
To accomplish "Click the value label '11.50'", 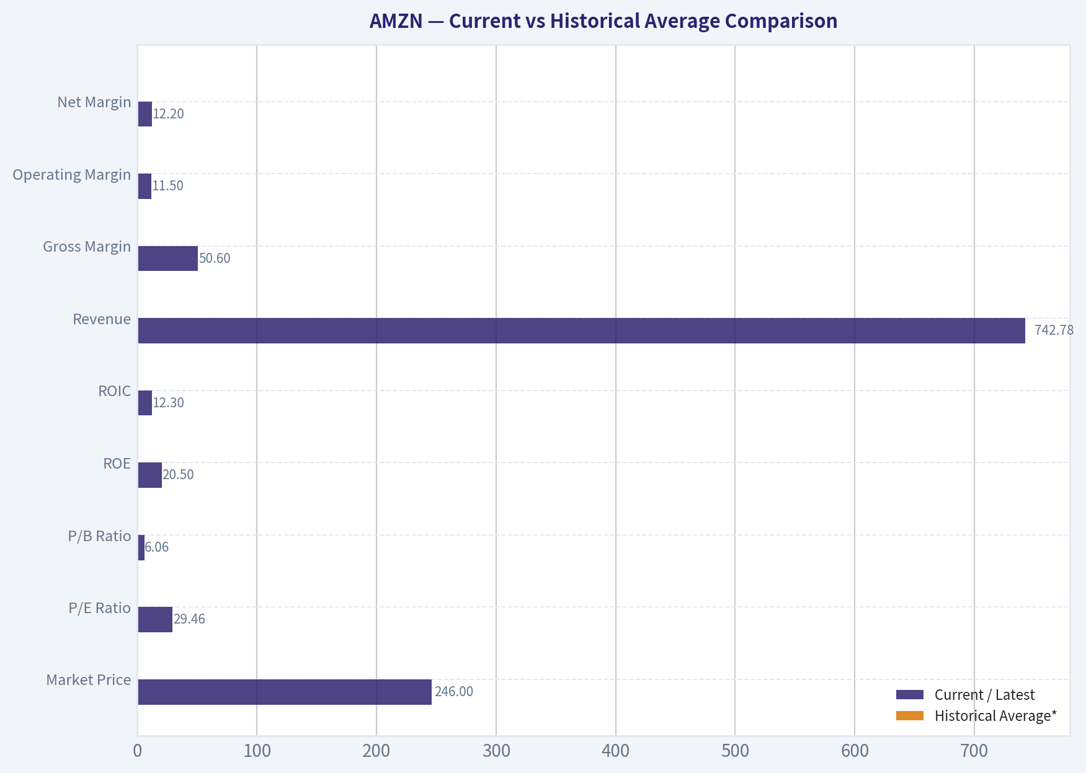I will coord(168,186).
